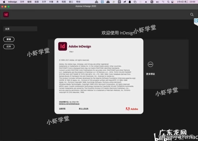The image size is (198, 141).
Task: Open the 帮助 menu
Action: 78,2
